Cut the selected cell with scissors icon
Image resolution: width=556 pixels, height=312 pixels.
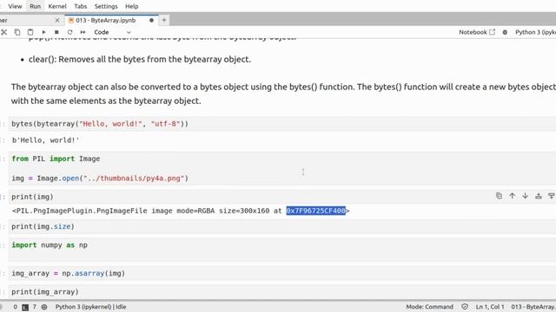[3, 32]
